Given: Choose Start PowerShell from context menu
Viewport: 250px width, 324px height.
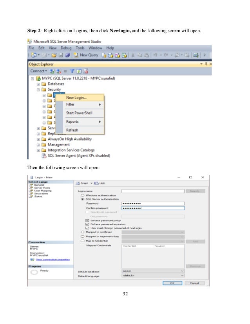Looking at the screenshot, I should 80,113.
